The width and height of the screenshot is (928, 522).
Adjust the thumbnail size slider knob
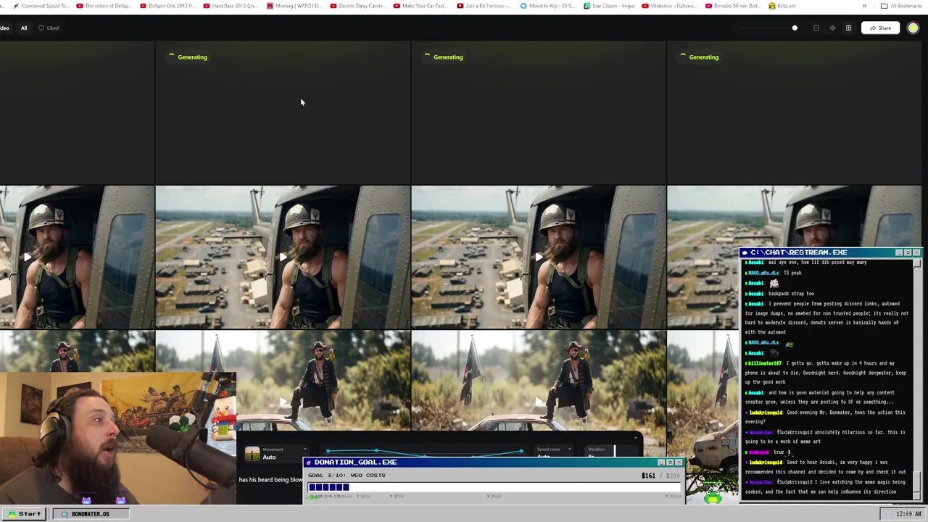[795, 28]
